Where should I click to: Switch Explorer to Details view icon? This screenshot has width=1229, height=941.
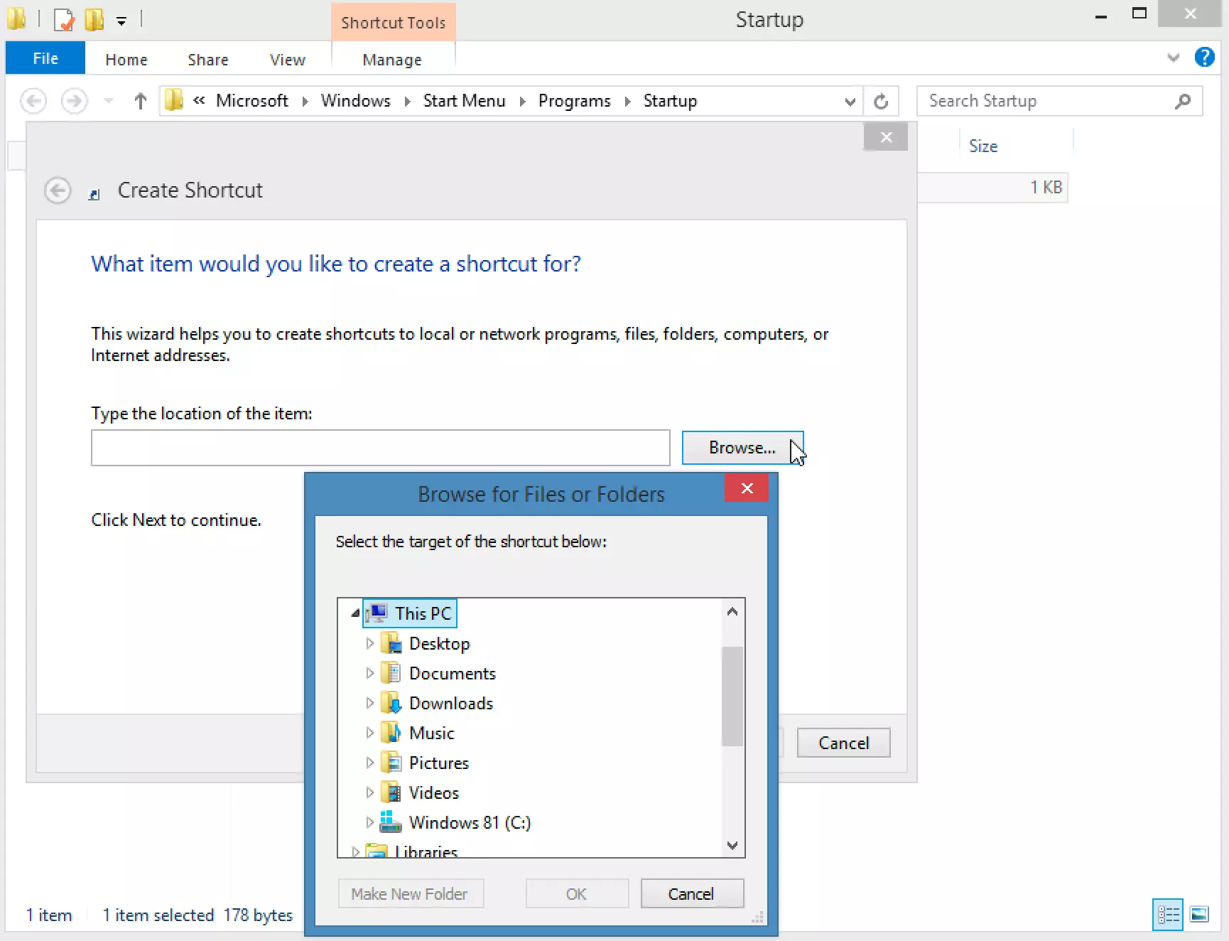pos(1168,915)
